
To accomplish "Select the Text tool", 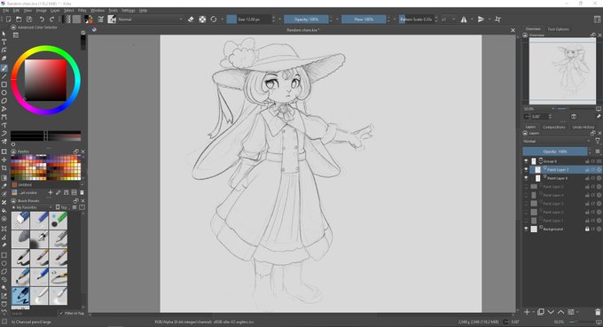I will [4, 42].
